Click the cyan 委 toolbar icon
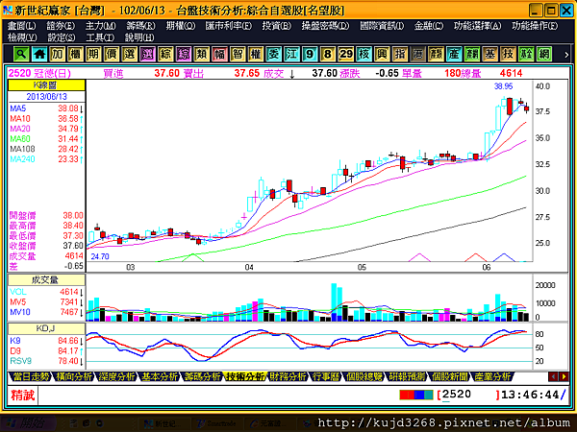Viewport: 577px width, 432px height. tap(274, 55)
